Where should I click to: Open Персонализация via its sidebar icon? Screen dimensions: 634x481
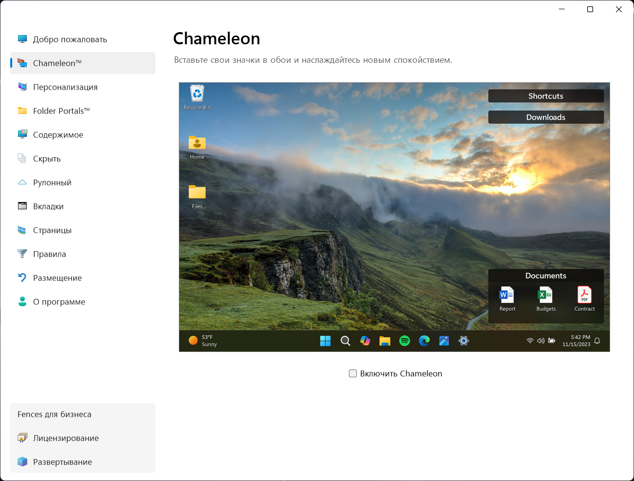click(22, 87)
